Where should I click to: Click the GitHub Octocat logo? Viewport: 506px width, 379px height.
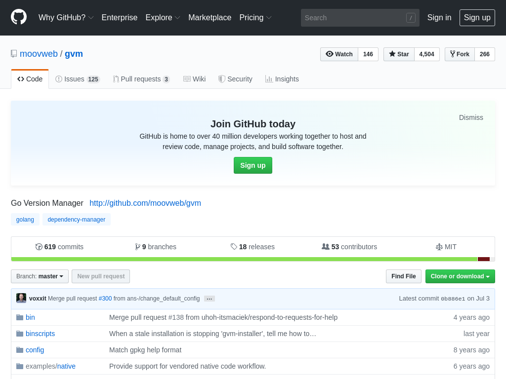tap(19, 17)
